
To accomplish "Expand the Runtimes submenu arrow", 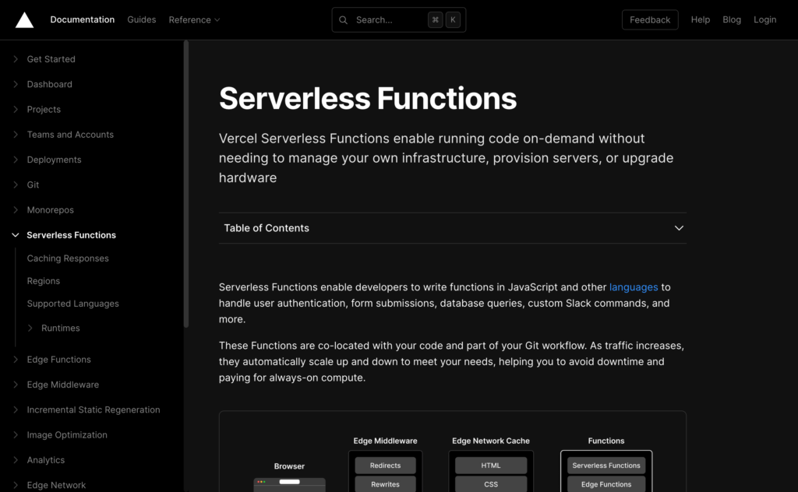I will [x=30, y=329].
